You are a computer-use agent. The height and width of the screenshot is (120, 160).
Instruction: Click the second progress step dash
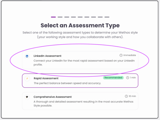click(x=60, y=17)
